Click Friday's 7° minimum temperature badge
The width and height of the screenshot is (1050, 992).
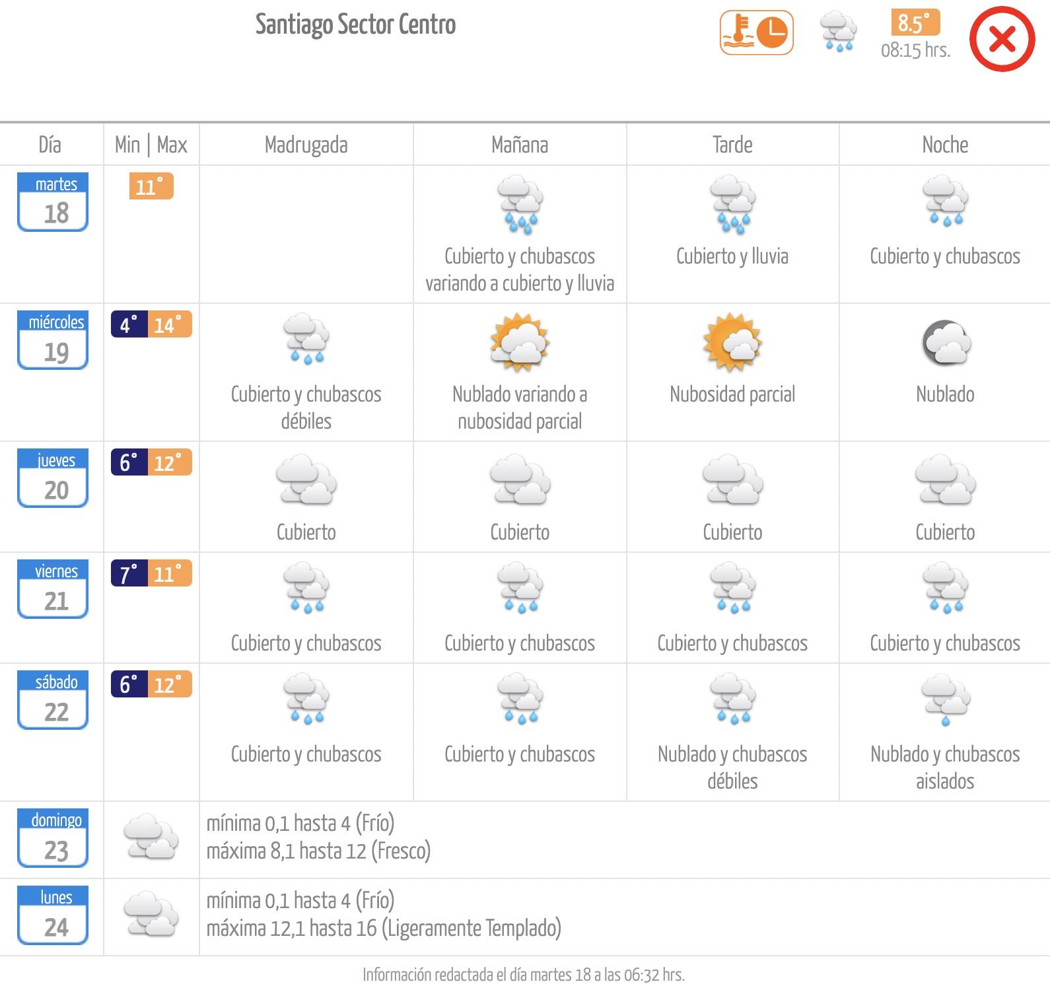pos(129,573)
